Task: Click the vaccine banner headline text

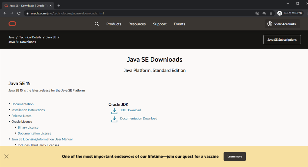Action: pos(140,157)
